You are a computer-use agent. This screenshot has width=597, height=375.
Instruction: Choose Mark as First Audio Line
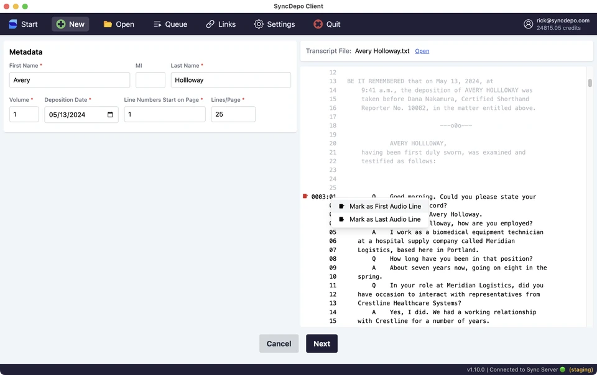pos(380,206)
